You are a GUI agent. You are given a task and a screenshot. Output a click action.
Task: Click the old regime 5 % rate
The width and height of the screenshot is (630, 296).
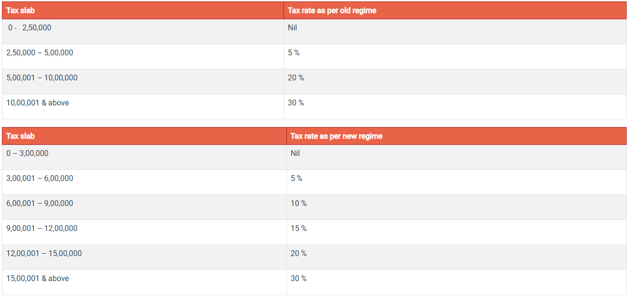[x=294, y=53]
